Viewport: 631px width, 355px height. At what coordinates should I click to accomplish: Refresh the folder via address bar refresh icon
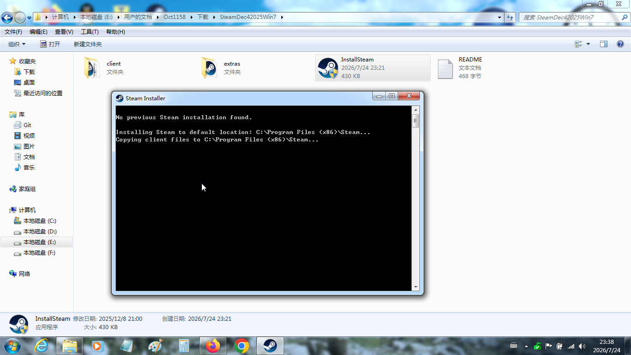pyautogui.click(x=510, y=17)
